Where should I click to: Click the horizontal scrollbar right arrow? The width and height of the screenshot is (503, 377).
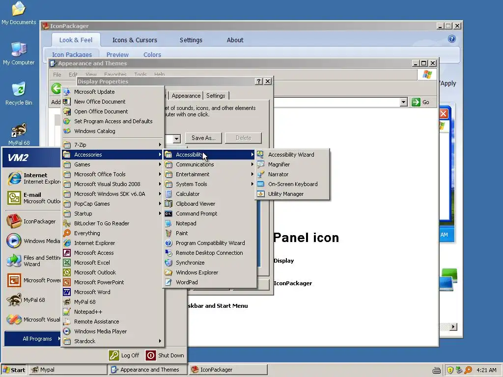[x=453, y=327]
